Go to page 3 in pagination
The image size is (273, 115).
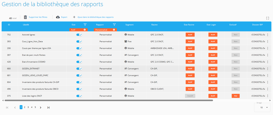tap(28, 107)
